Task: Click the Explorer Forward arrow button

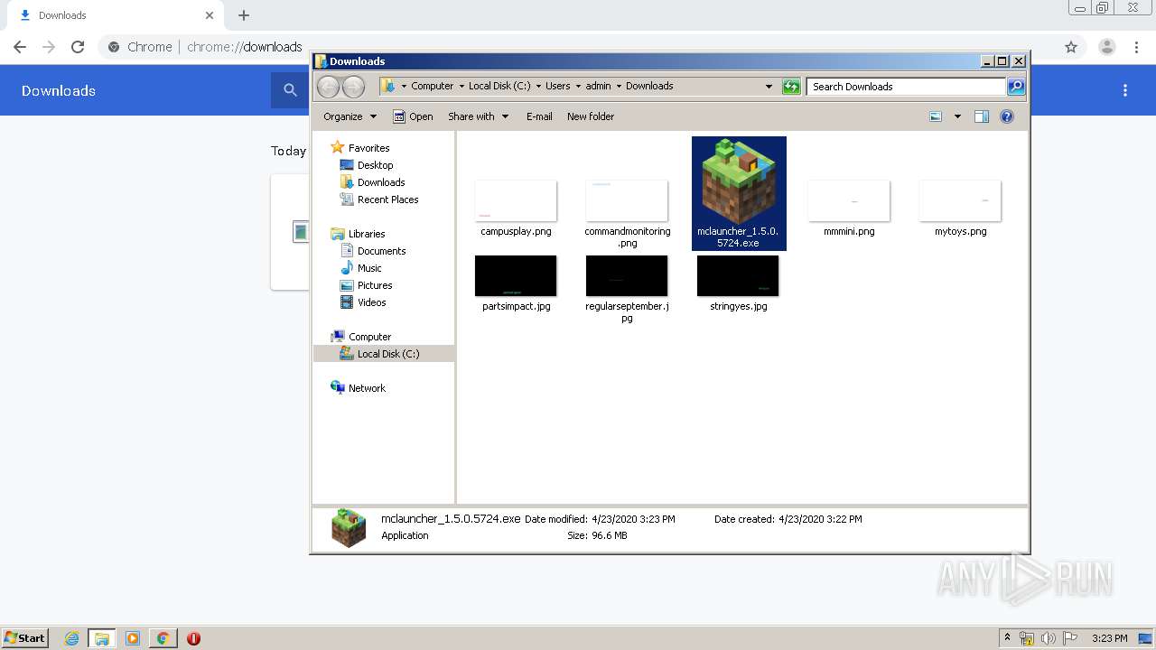Action: 354,87
